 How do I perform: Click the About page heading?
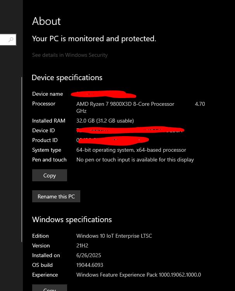47,21
